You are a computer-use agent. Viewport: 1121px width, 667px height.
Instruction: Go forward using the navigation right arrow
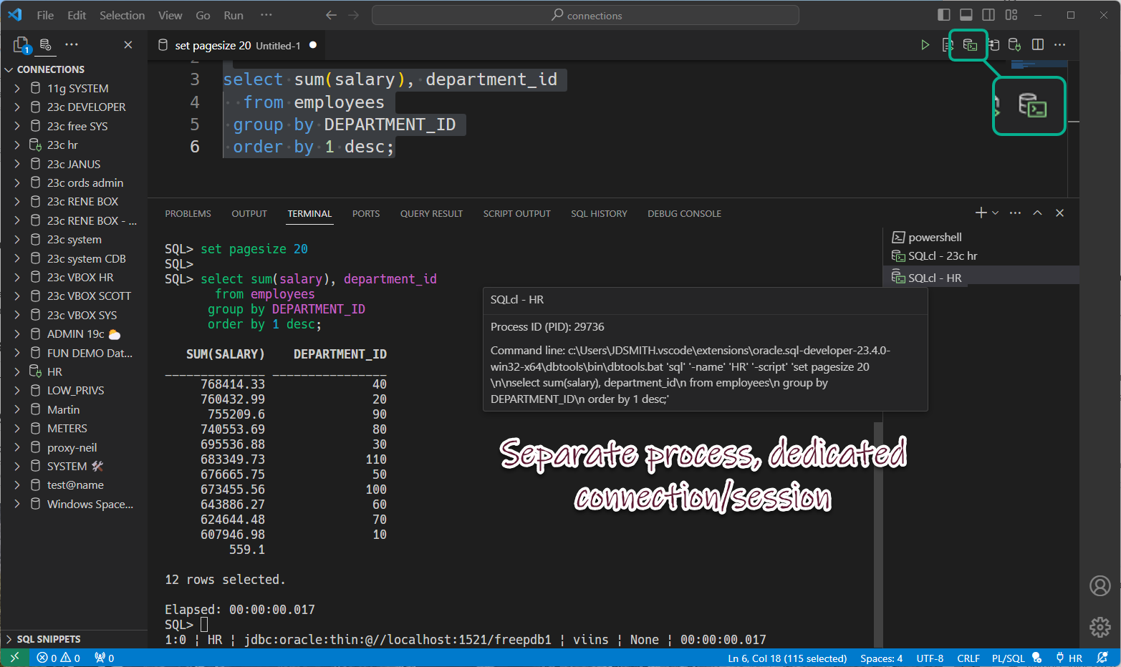point(353,15)
